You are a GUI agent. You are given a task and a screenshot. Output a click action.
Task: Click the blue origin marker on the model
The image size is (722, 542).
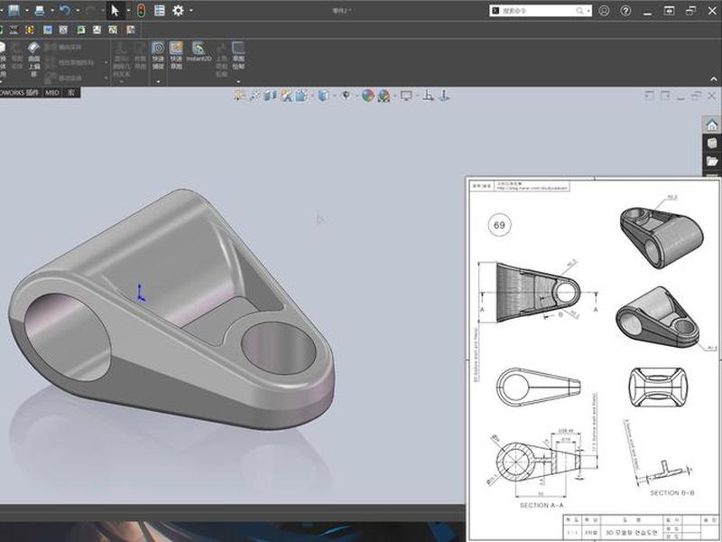(141, 293)
